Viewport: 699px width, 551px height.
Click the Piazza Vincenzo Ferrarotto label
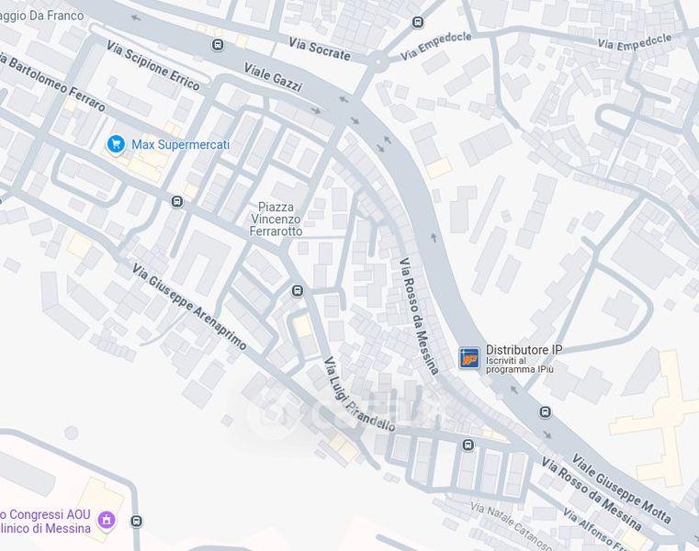point(276,219)
